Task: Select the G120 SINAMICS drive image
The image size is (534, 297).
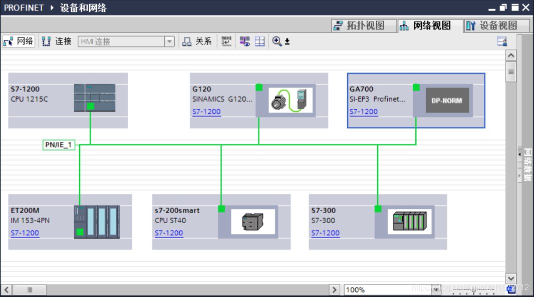Action: click(290, 100)
